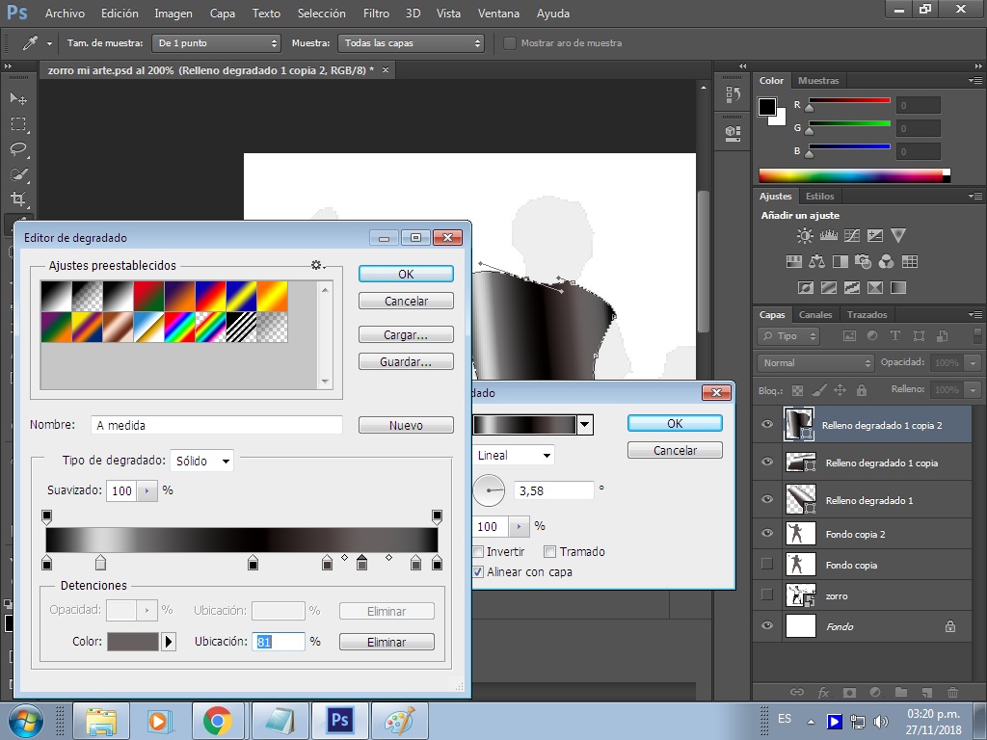
Task: Click the delete layer trash icon
Action: 953,692
